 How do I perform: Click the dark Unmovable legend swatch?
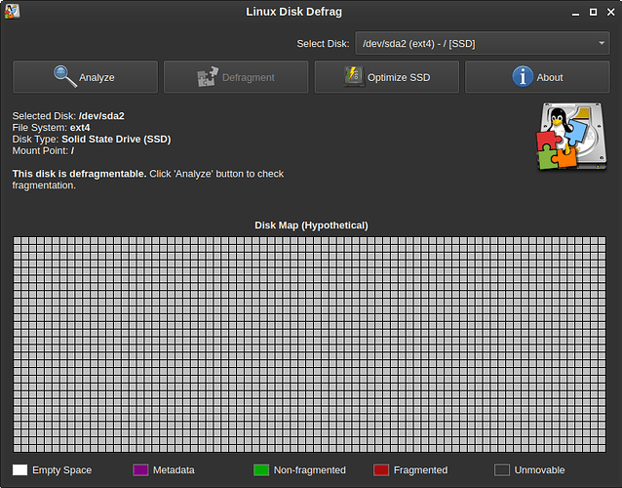pyautogui.click(x=501, y=470)
